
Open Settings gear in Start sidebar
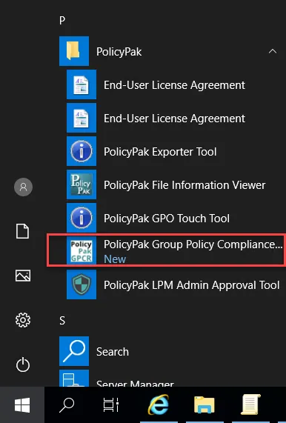coord(23,320)
